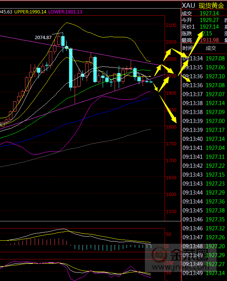Click the LOWER:1901.13 Bollinger indicator label
The image size is (227, 281).
[66, 12]
